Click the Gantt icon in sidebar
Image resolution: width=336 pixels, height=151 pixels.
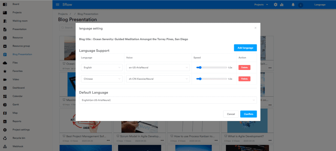[x=5, y=105]
